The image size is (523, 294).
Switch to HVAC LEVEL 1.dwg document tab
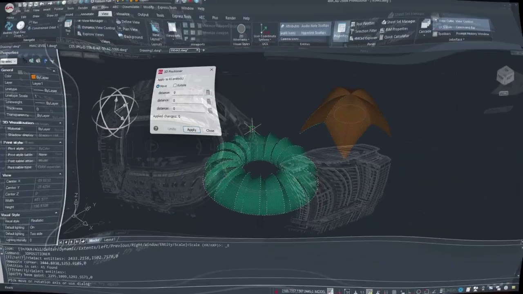point(43,46)
